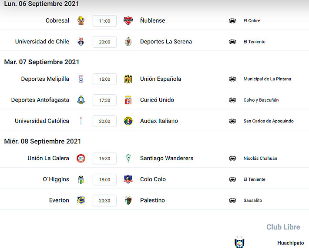The height and width of the screenshot is (248, 309).
Task: Click the Palestino team name
Action: (152, 200)
